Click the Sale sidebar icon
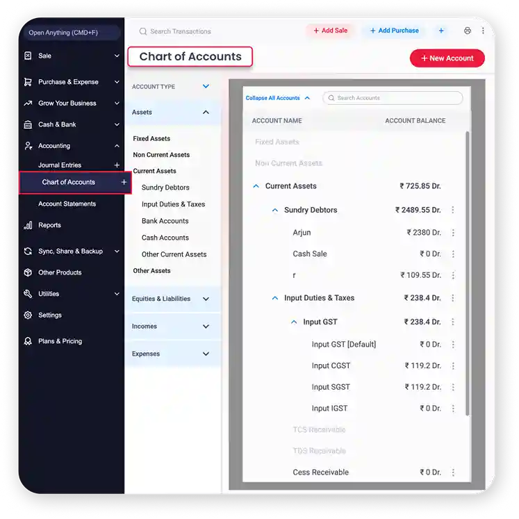The height and width of the screenshot is (519, 519). tap(28, 56)
